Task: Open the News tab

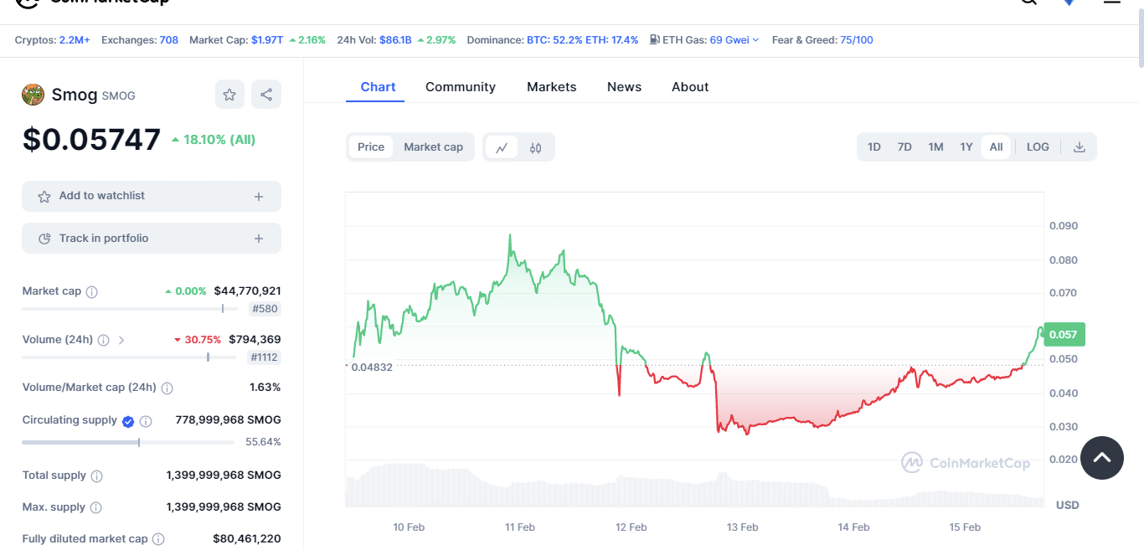Action: coord(624,87)
